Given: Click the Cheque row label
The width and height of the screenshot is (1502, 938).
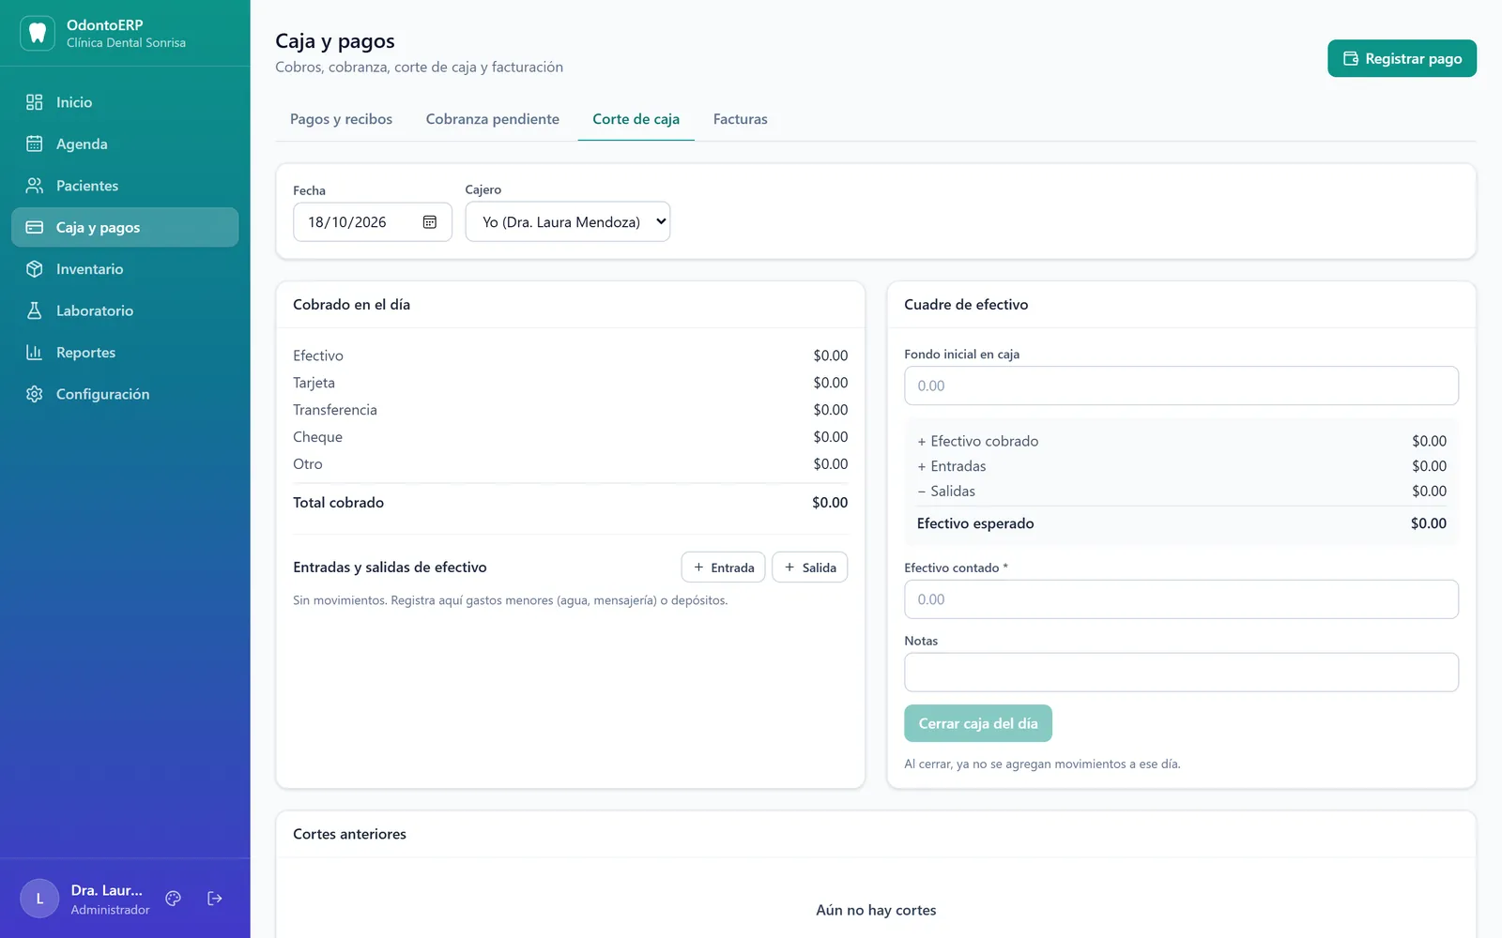Looking at the screenshot, I should (x=317, y=437).
